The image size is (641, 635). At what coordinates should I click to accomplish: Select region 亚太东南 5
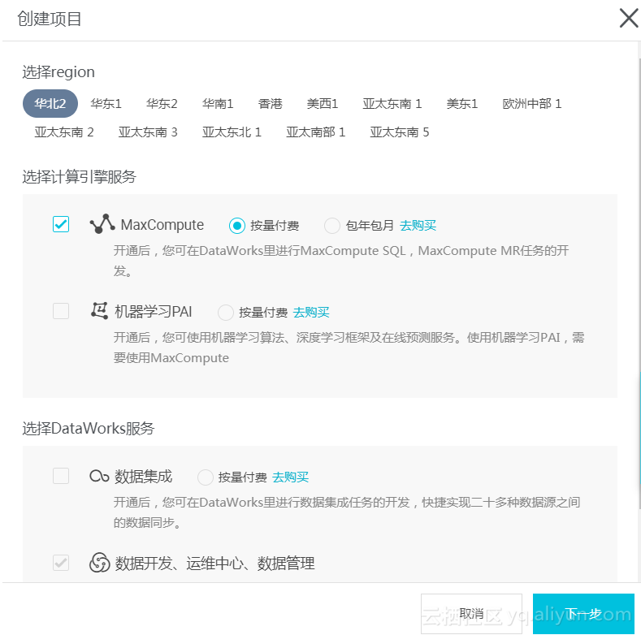pyautogui.click(x=400, y=132)
